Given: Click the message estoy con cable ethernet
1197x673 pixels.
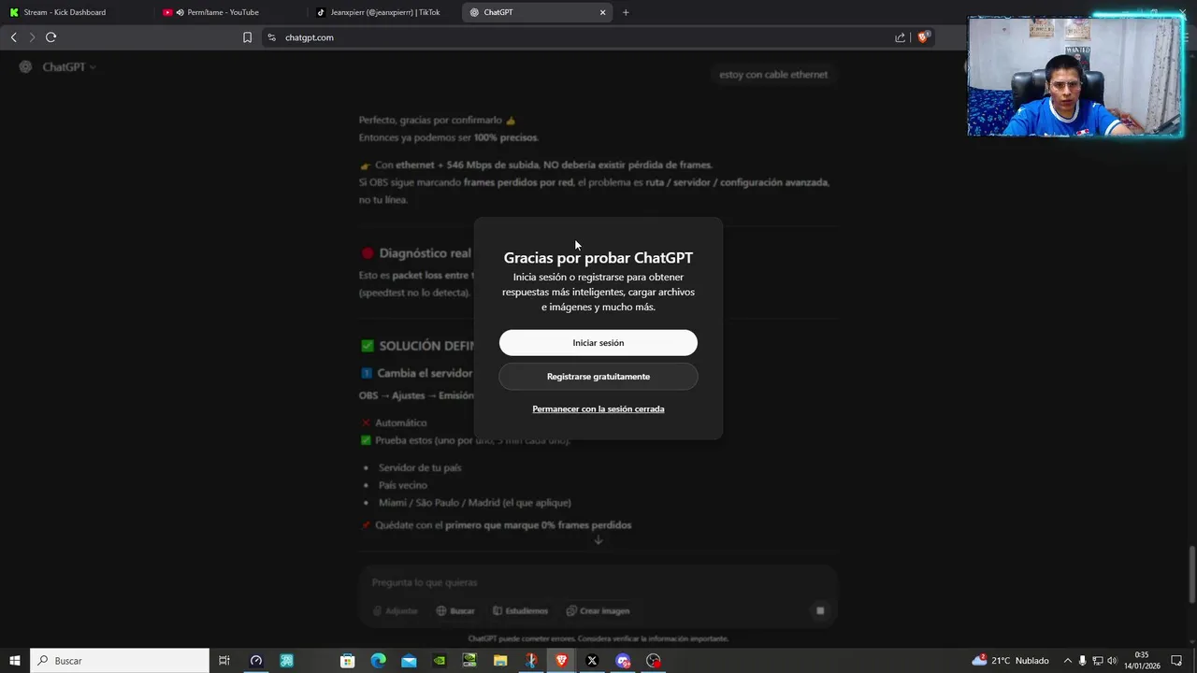Looking at the screenshot, I should pyautogui.click(x=773, y=75).
